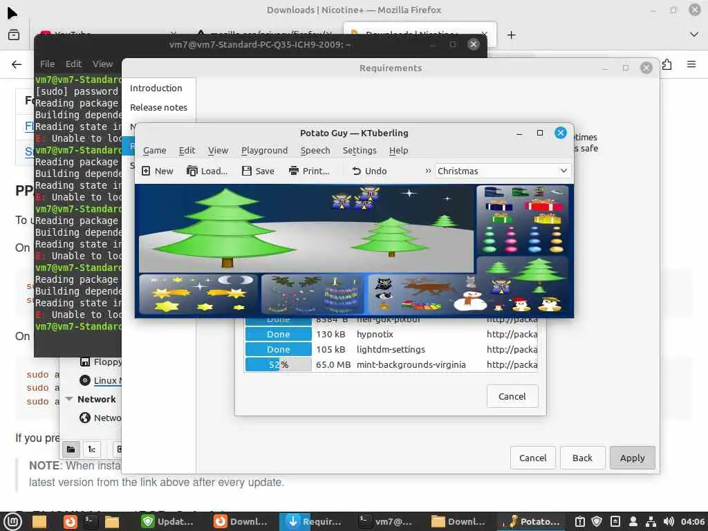Viewport: 708px width, 531px height.
Task: List all Firefox tabs chevron
Action: click(694, 35)
